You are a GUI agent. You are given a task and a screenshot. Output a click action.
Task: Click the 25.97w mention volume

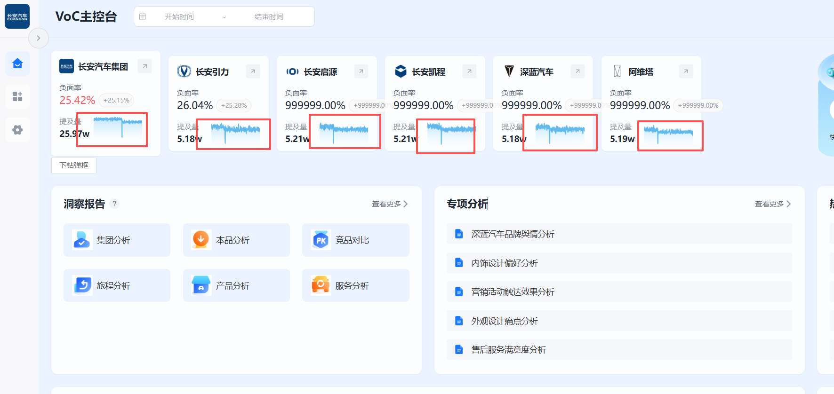point(74,134)
